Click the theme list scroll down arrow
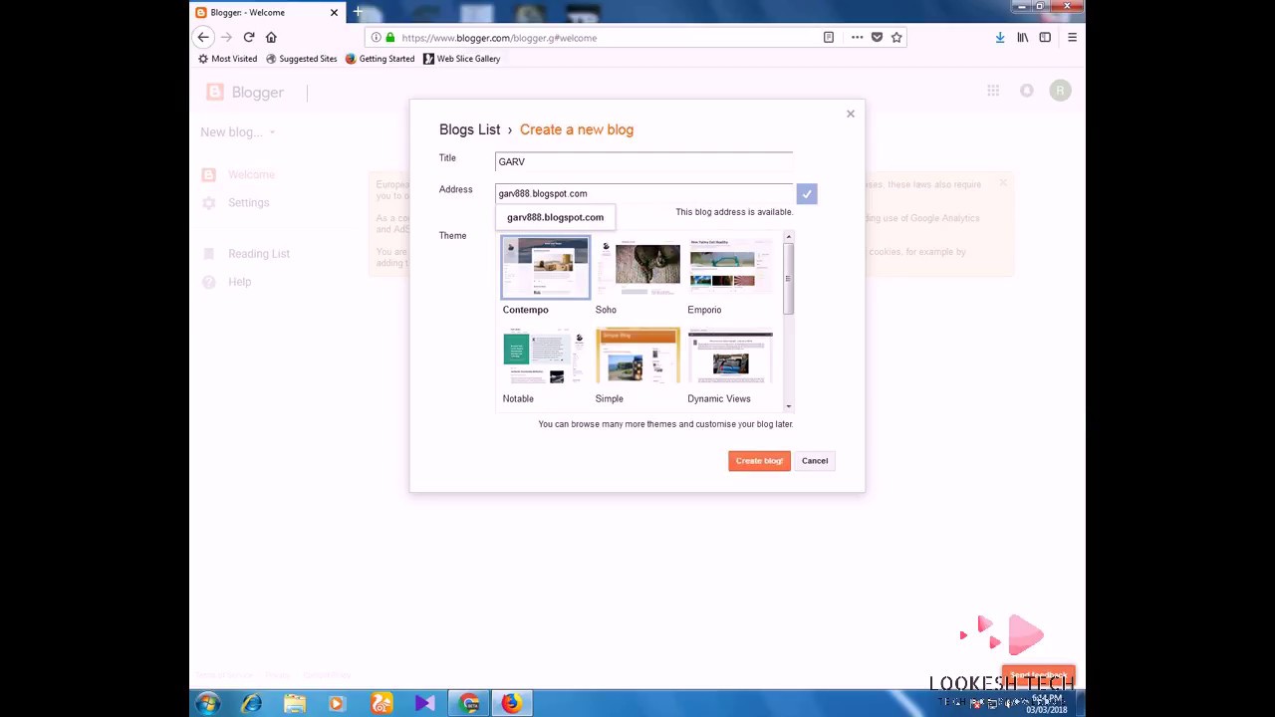This screenshot has width=1275, height=717. click(x=788, y=406)
